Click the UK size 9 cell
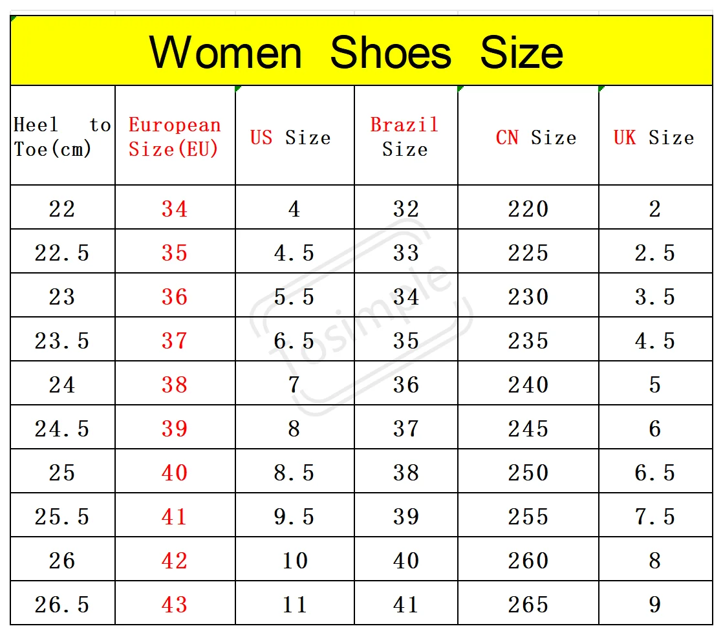 (654, 604)
